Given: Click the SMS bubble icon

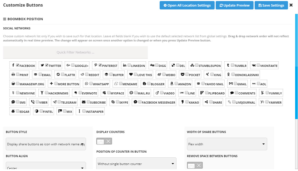Looking at the screenshot, I should coord(13,102).
